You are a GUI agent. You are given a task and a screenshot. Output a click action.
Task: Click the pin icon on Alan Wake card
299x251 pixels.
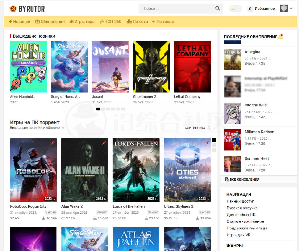[104, 142]
